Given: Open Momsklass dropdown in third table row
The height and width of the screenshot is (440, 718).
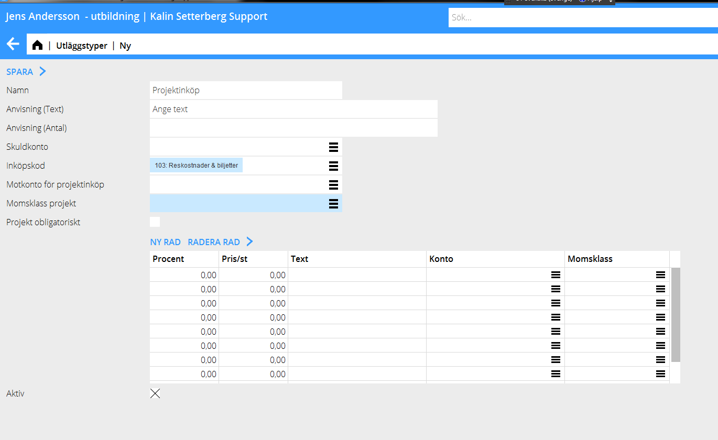Looking at the screenshot, I should [660, 303].
